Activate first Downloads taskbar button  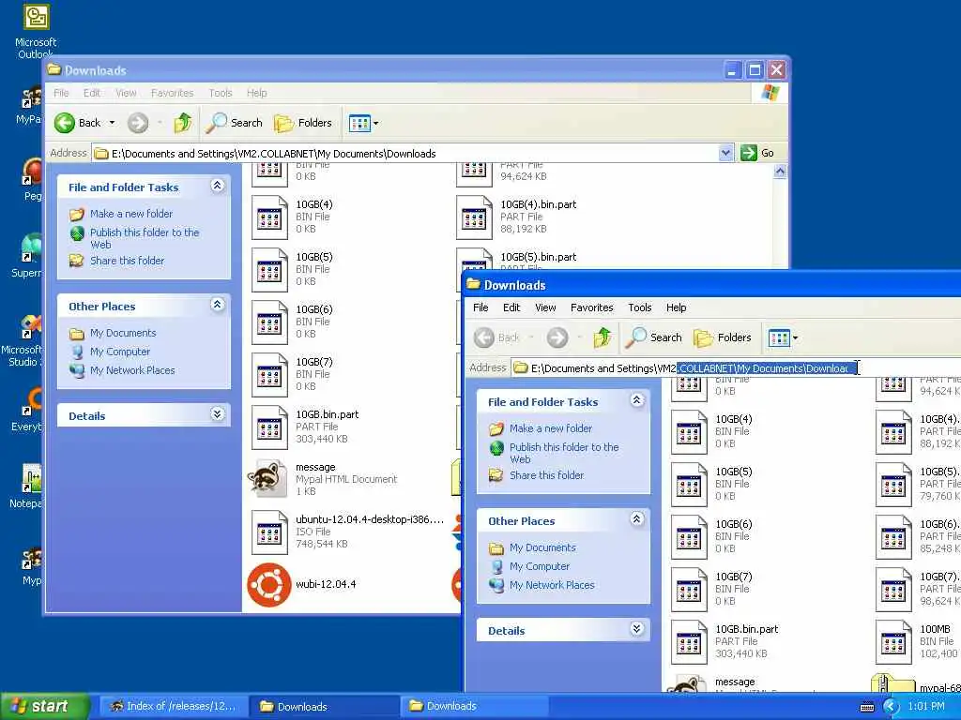click(323, 707)
